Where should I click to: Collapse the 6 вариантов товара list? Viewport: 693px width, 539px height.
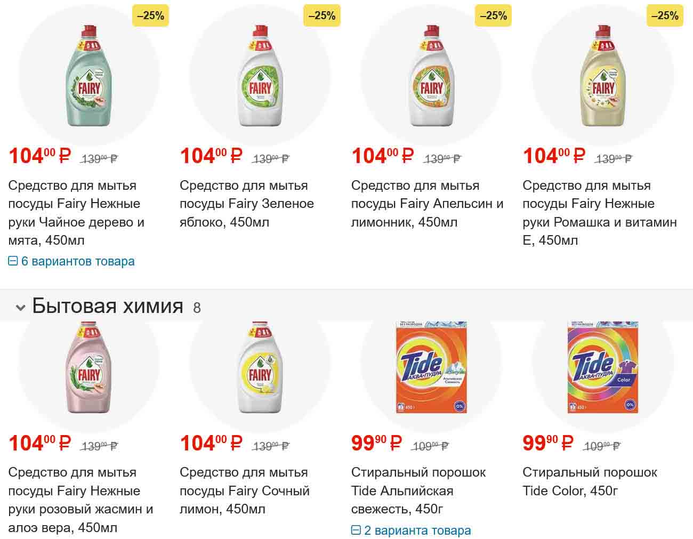point(71,261)
